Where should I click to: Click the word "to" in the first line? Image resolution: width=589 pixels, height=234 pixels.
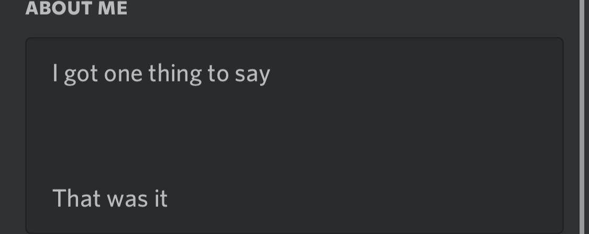(218, 74)
